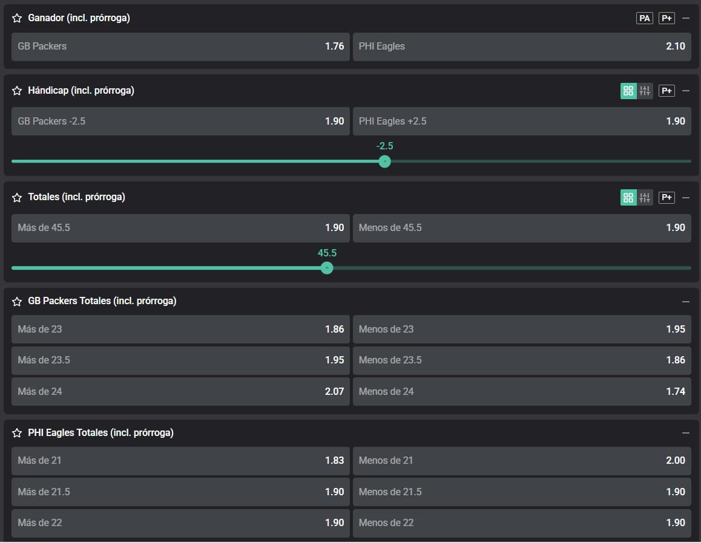The image size is (701, 543).
Task: Switch Hándicap to slider view
Action: click(x=645, y=91)
